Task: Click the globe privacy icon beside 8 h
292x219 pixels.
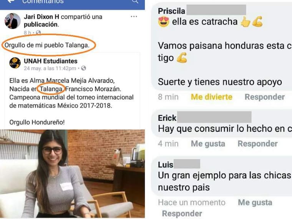Action: 38,33
